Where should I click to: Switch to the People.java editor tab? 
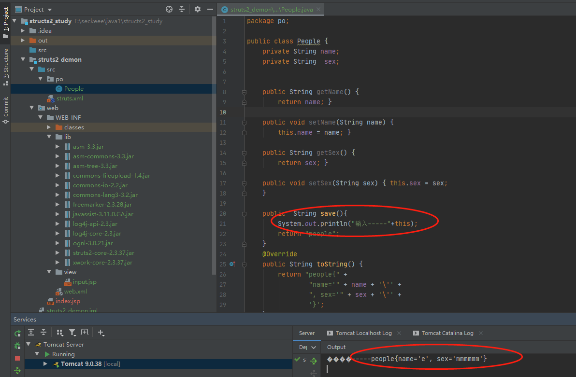(x=271, y=10)
